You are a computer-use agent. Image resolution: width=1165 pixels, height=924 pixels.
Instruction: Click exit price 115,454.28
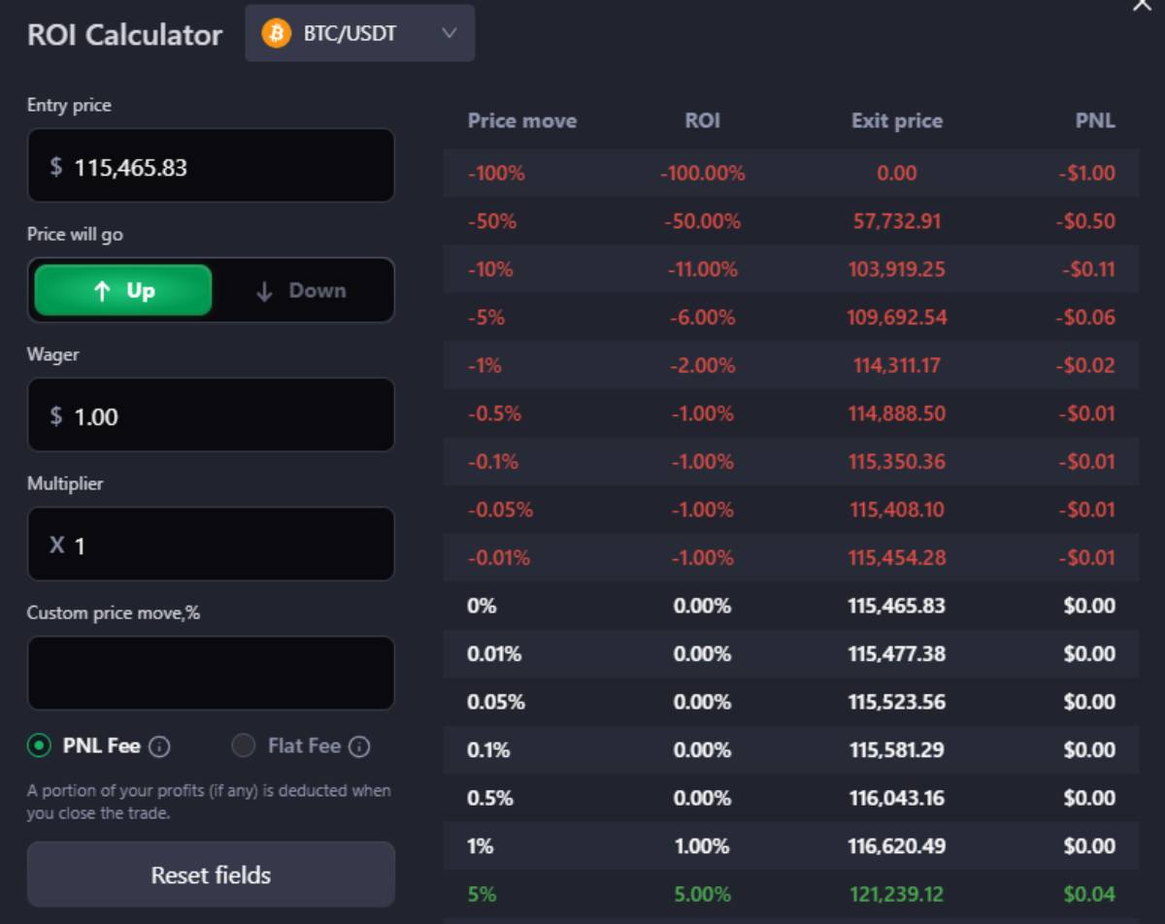pos(897,558)
